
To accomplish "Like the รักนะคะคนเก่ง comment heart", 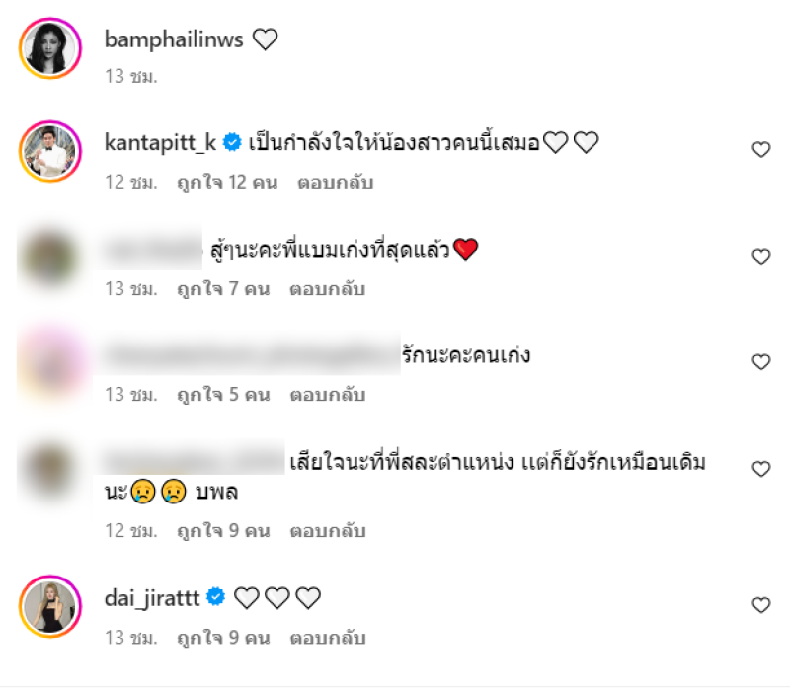I will click(760, 362).
